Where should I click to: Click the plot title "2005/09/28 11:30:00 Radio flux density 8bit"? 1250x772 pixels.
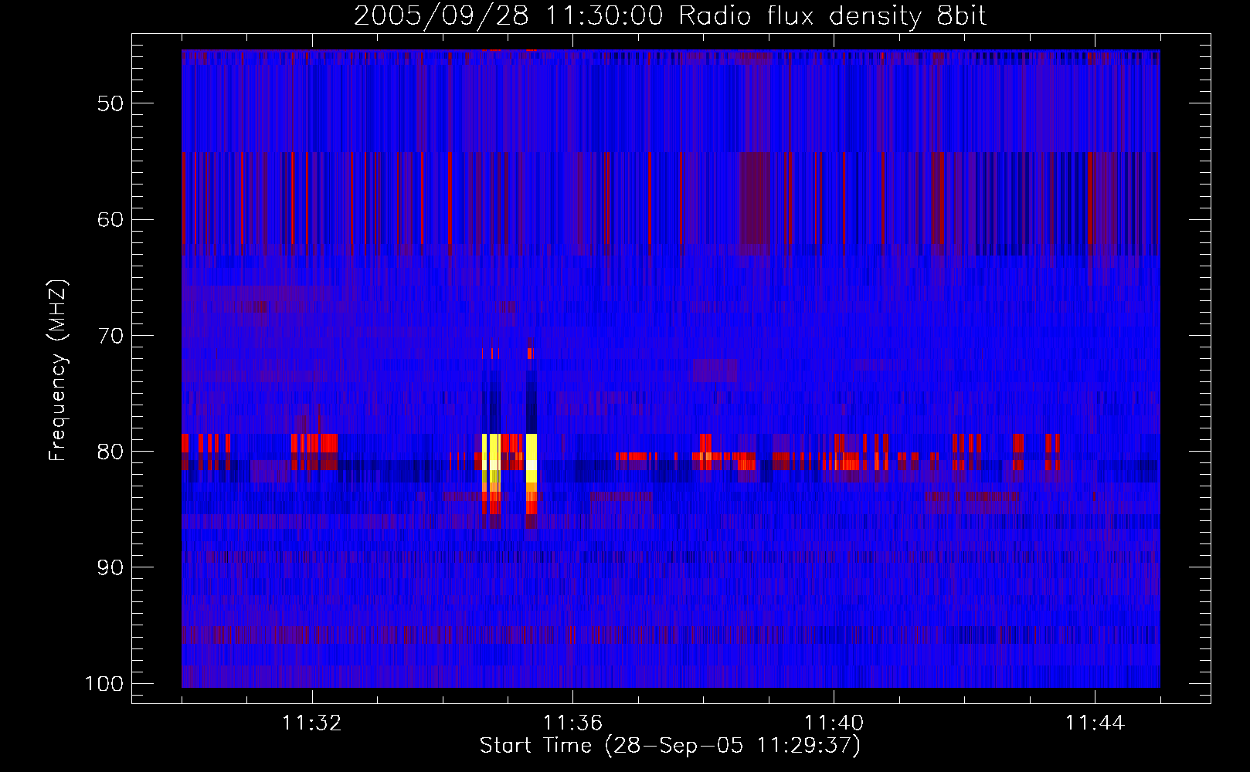(671, 15)
